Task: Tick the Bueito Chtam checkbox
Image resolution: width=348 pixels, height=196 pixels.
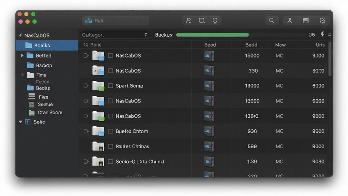Action: pyautogui.click(x=110, y=131)
